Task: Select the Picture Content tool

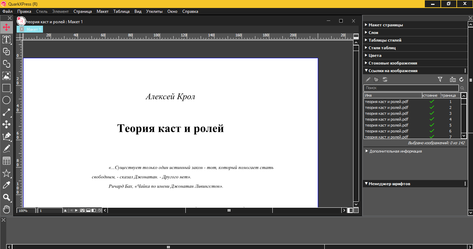Action: pos(6,76)
